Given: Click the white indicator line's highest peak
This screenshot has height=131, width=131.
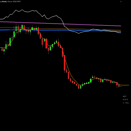Looking at the screenshot, I should [x=22, y=10].
